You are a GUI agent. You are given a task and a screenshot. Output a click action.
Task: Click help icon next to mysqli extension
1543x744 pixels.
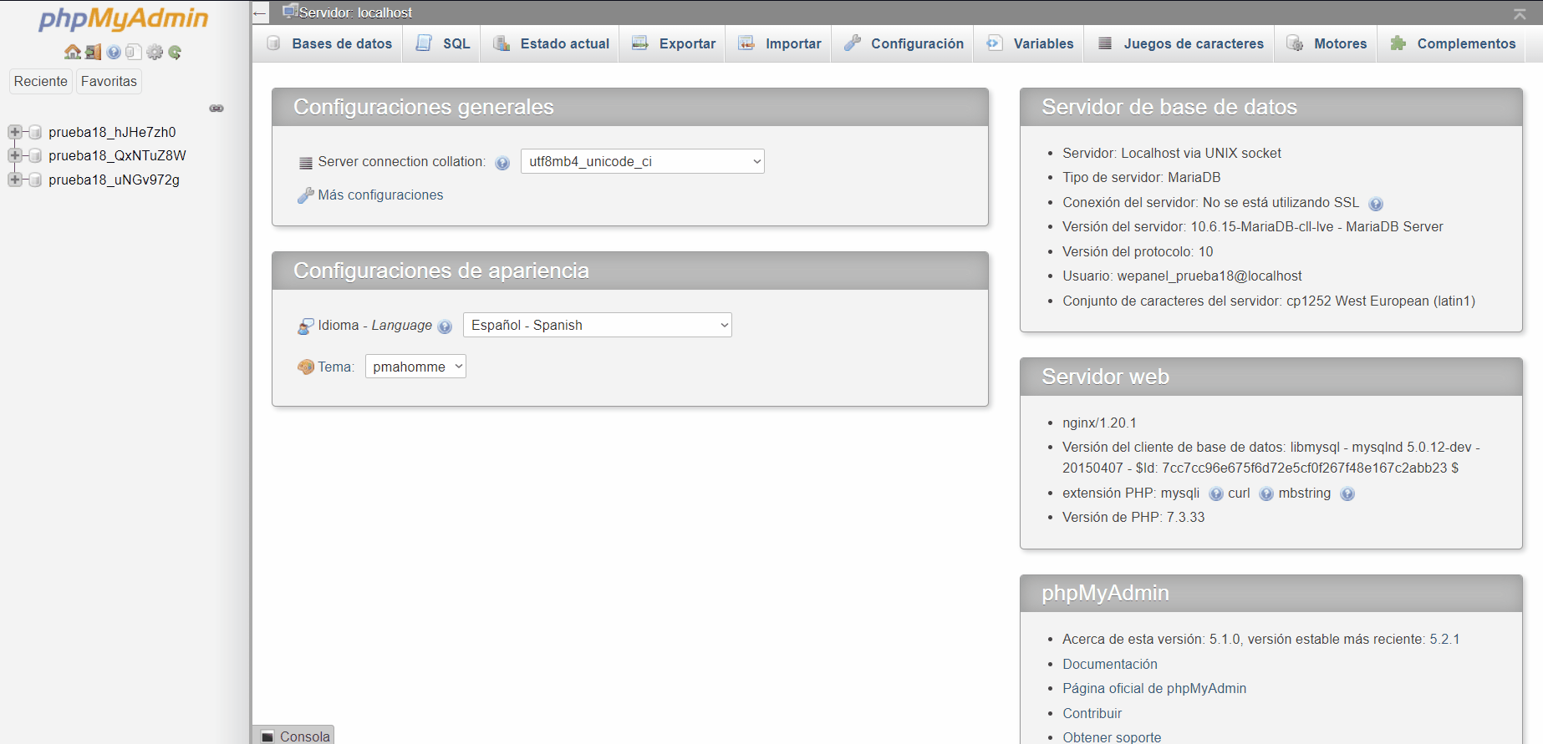pos(1215,494)
